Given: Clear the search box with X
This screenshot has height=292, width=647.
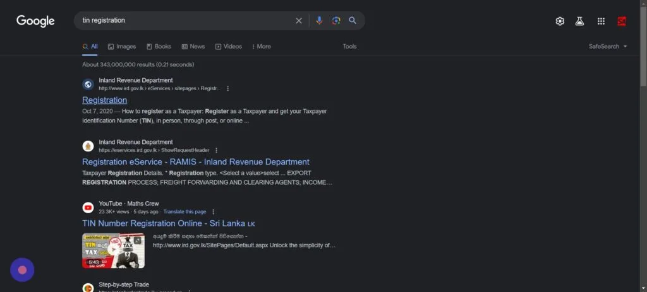Looking at the screenshot, I should [299, 21].
